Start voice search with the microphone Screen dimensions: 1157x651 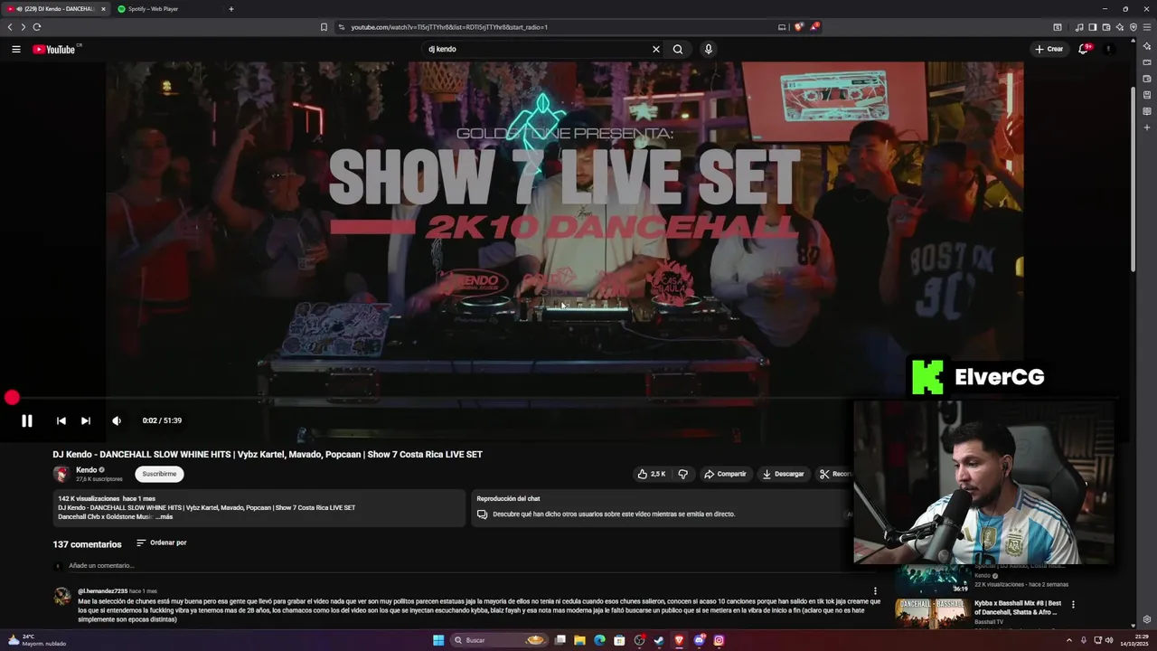click(709, 49)
